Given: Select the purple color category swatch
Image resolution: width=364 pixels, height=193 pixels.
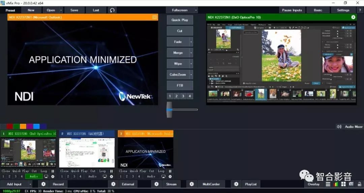Looking at the screenshot, I should [x=30, y=126].
